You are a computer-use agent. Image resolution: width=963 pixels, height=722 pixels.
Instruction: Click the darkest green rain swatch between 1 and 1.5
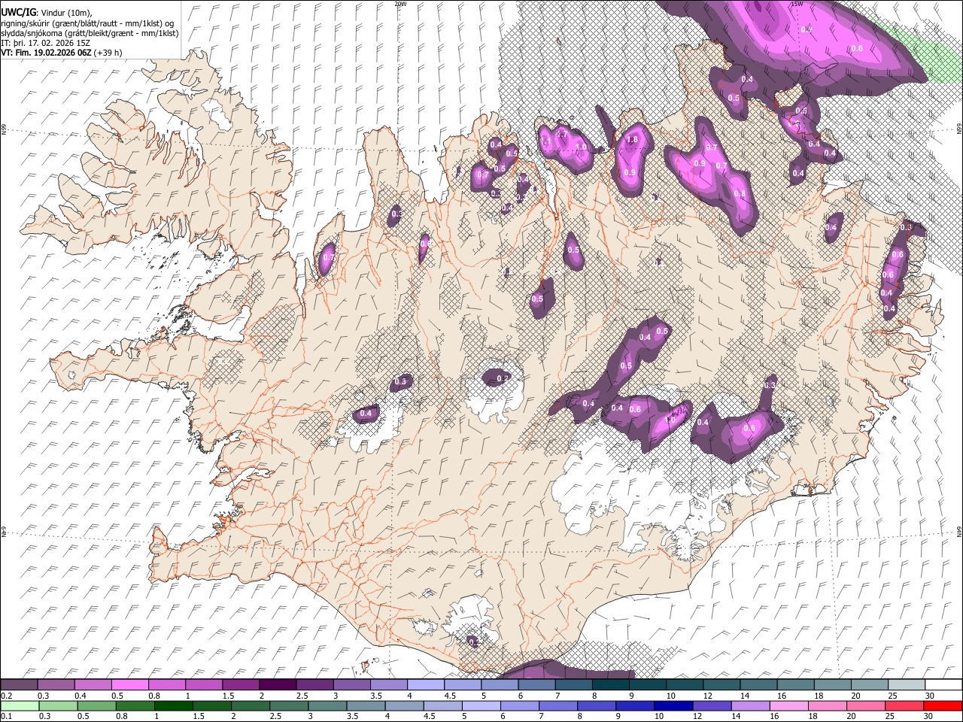pos(174,705)
